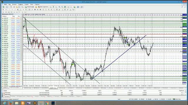Select the cursor arrow tool

coord(3,10)
